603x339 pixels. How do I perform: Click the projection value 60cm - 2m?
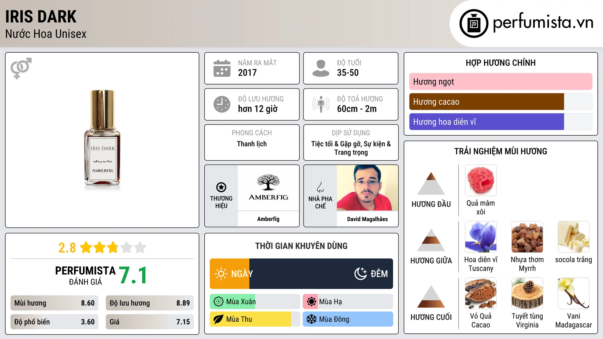coord(357,109)
